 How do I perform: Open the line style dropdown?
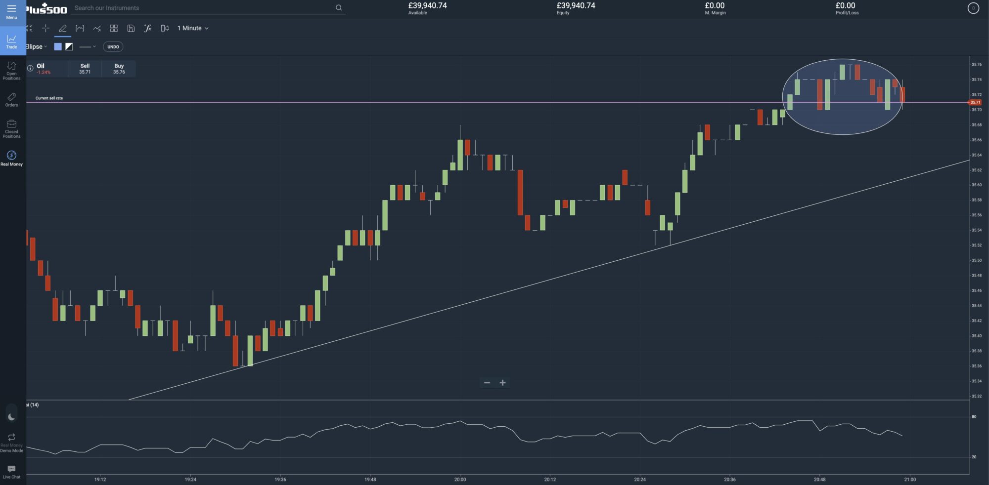pyautogui.click(x=88, y=47)
